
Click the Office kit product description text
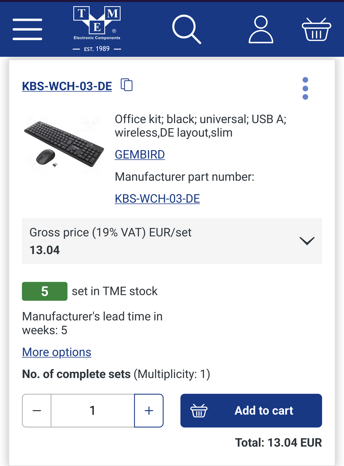coord(200,126)
